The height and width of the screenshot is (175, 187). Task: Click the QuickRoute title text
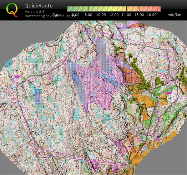pos(38,6)
